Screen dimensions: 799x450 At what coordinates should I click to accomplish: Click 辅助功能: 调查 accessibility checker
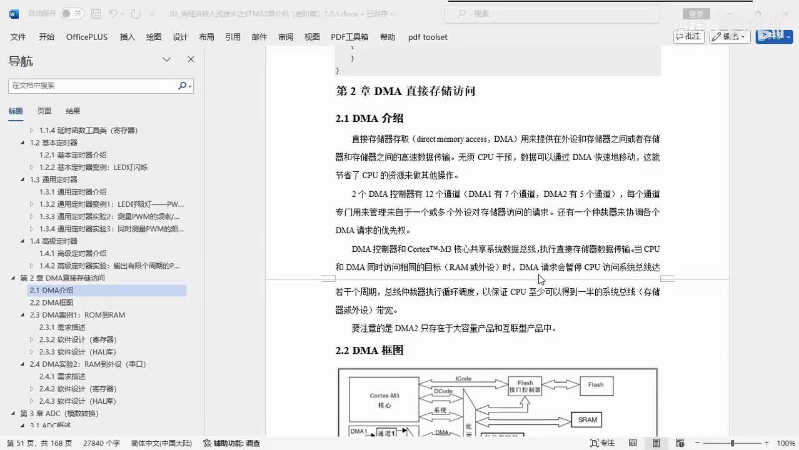click(x=231, y=443)
